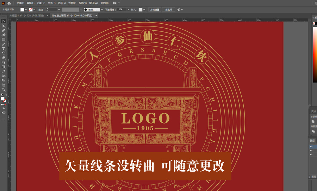
Task: Select the Zoom magnifier tool
Action: [4, 90]
